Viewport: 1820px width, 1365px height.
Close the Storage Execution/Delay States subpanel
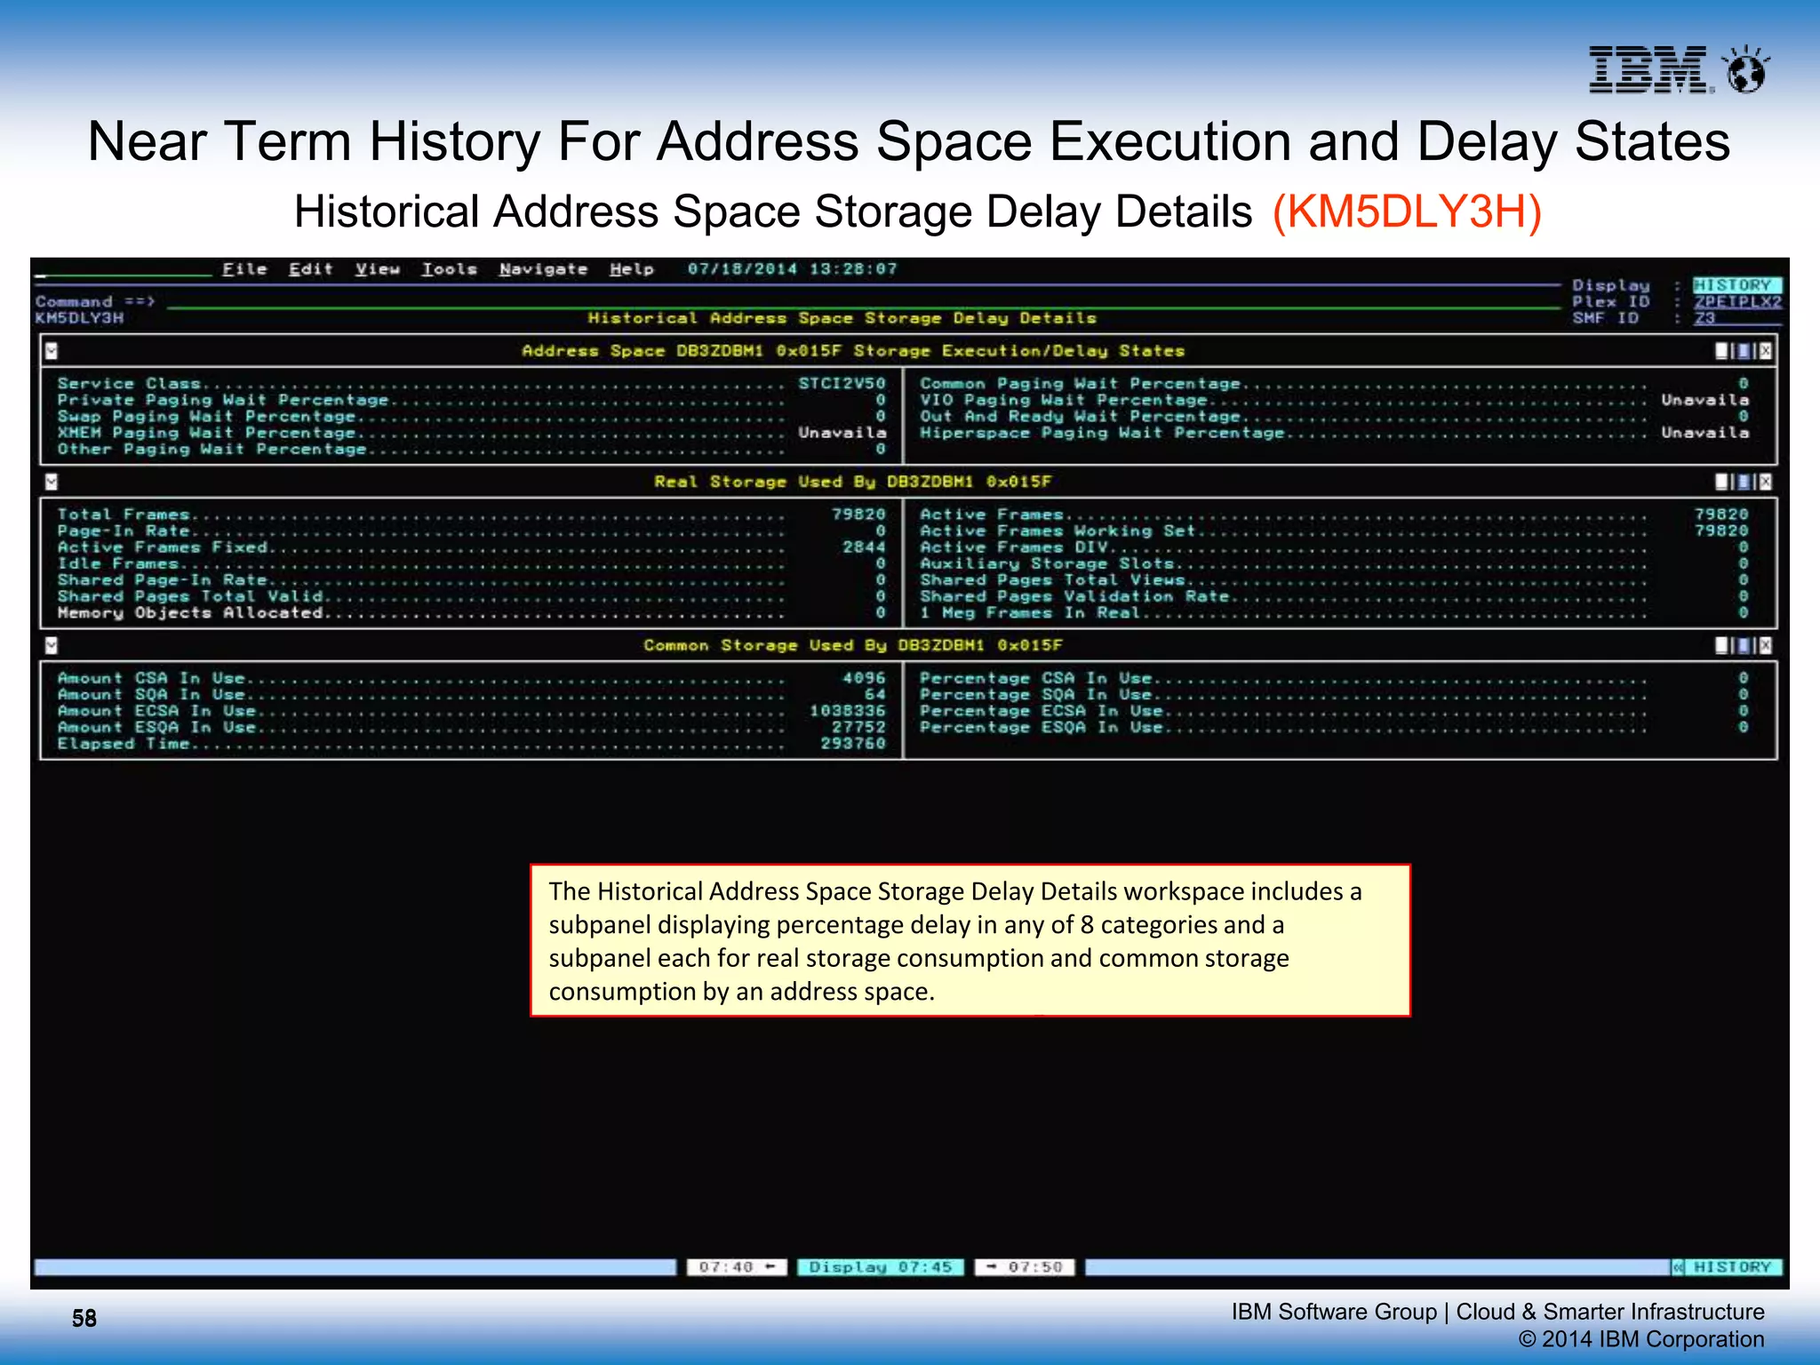point(1765,351)
